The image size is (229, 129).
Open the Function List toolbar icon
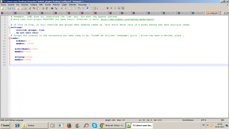[99, 8]
